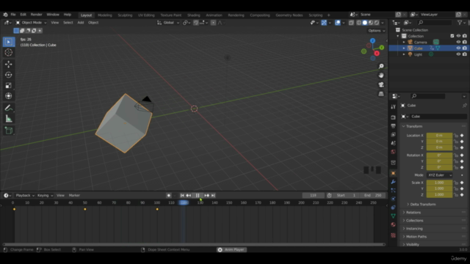Screen dimensions: 470x264
Task: Expand the Camera tree item
Action: pos(404,43)
